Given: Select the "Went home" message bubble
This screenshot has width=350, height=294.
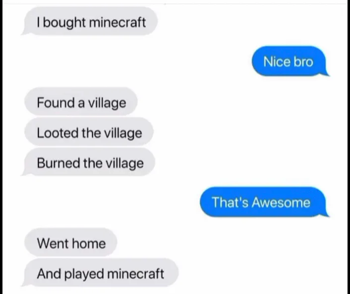Looking at the screenshot, I should (x=71, y=243).
